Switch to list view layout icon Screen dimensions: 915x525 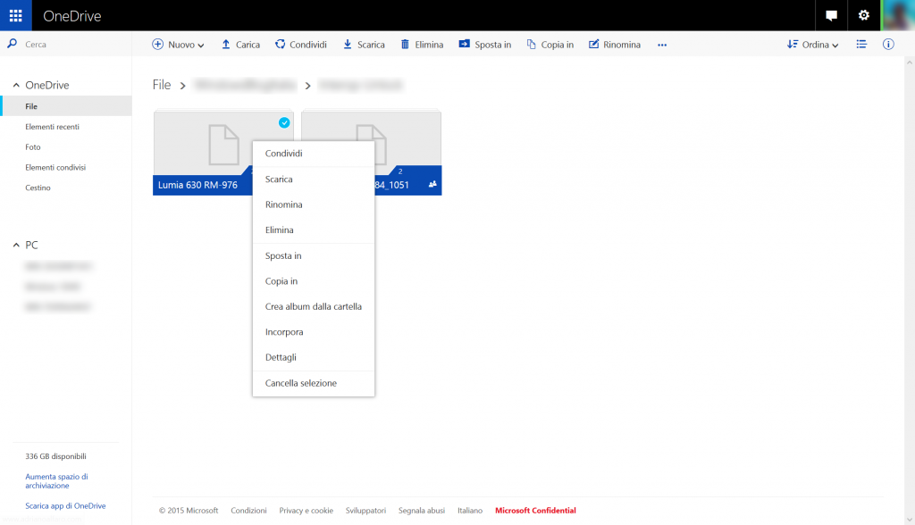[860, 44]
